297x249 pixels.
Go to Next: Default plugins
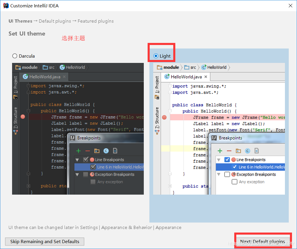tap(263, 241)
